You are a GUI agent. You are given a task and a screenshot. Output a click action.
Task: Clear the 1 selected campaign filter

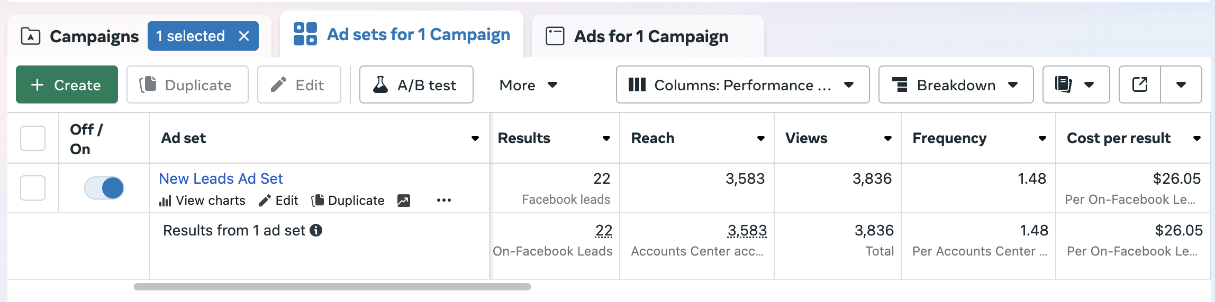tap(244, 36)
